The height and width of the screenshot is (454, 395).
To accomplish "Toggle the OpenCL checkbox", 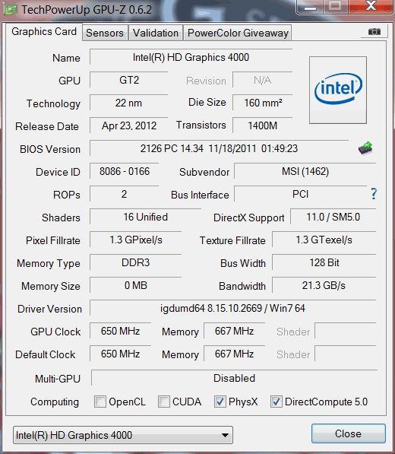I will point(100,402).
